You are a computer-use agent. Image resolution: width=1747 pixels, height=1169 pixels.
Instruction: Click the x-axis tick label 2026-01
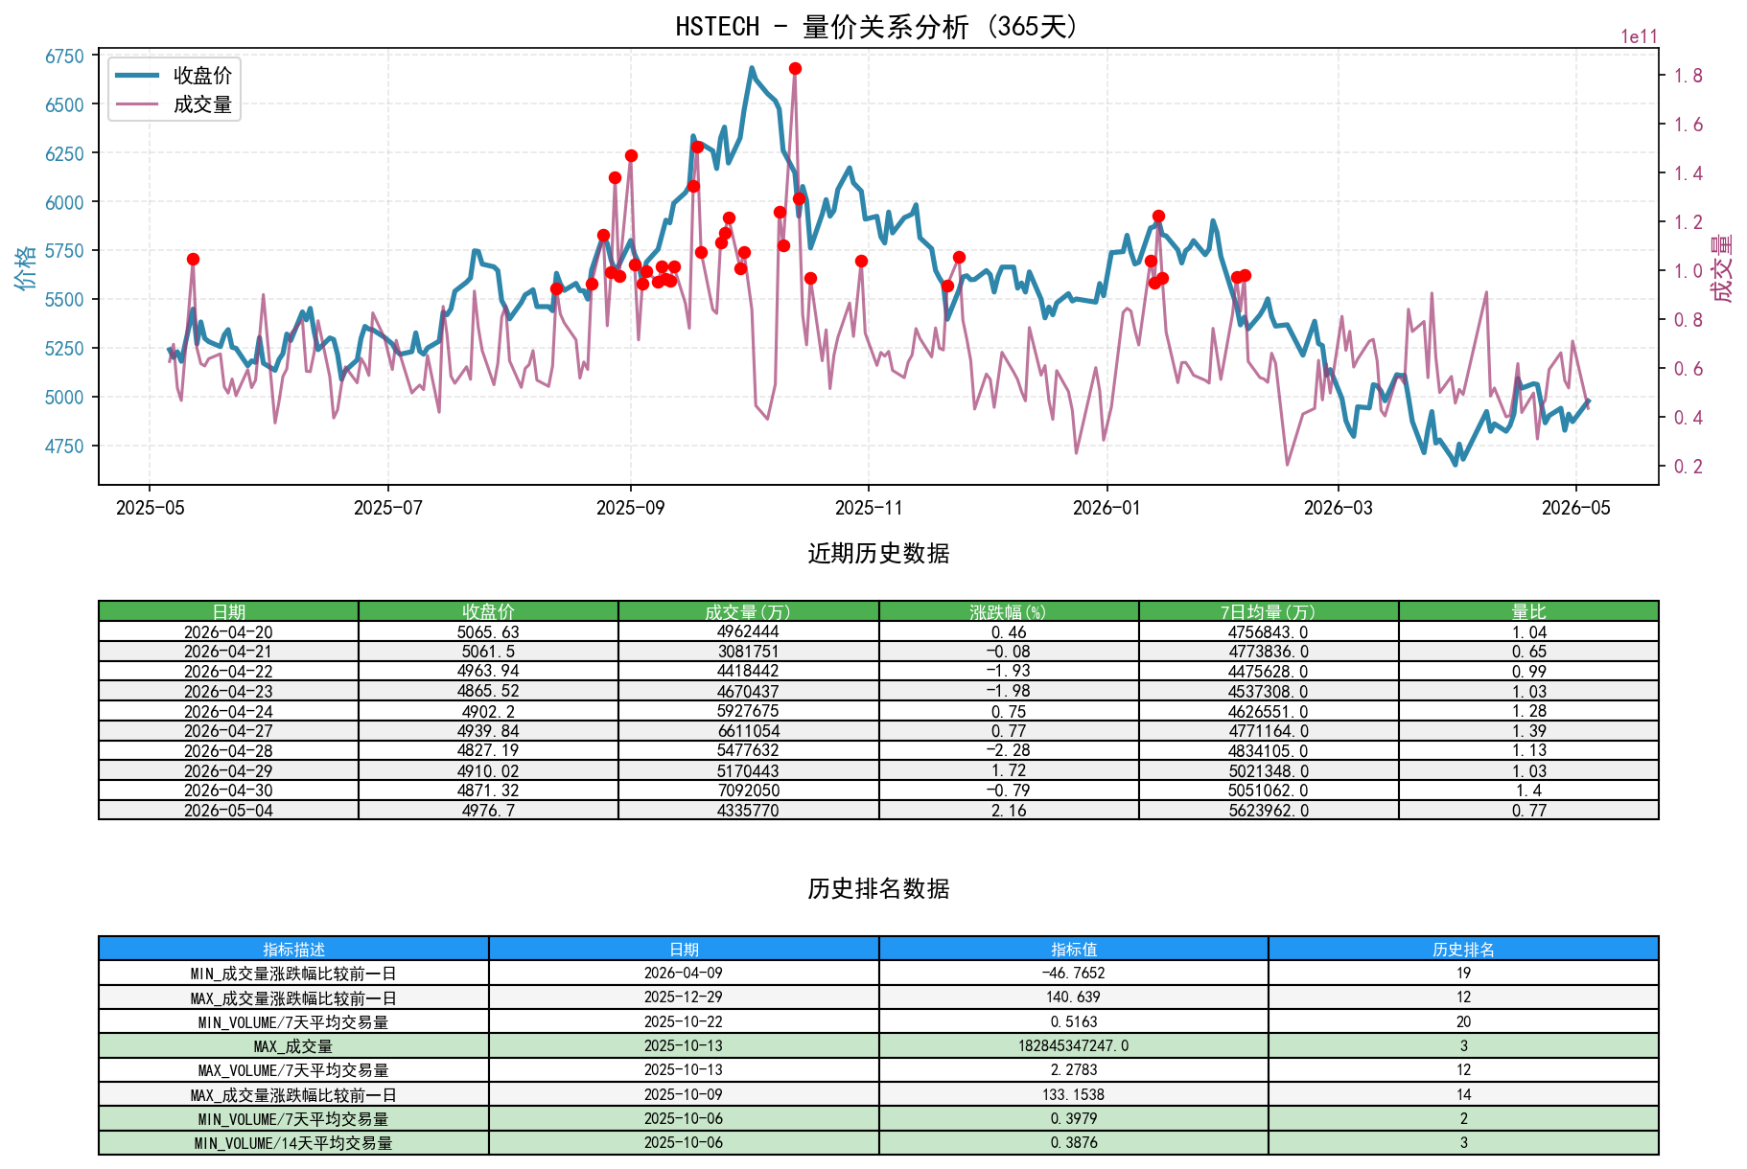point(1106,508)
